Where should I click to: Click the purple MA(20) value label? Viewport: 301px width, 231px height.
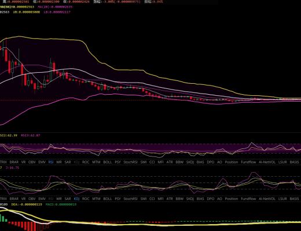pyautogui.click(x=55, y=7)
